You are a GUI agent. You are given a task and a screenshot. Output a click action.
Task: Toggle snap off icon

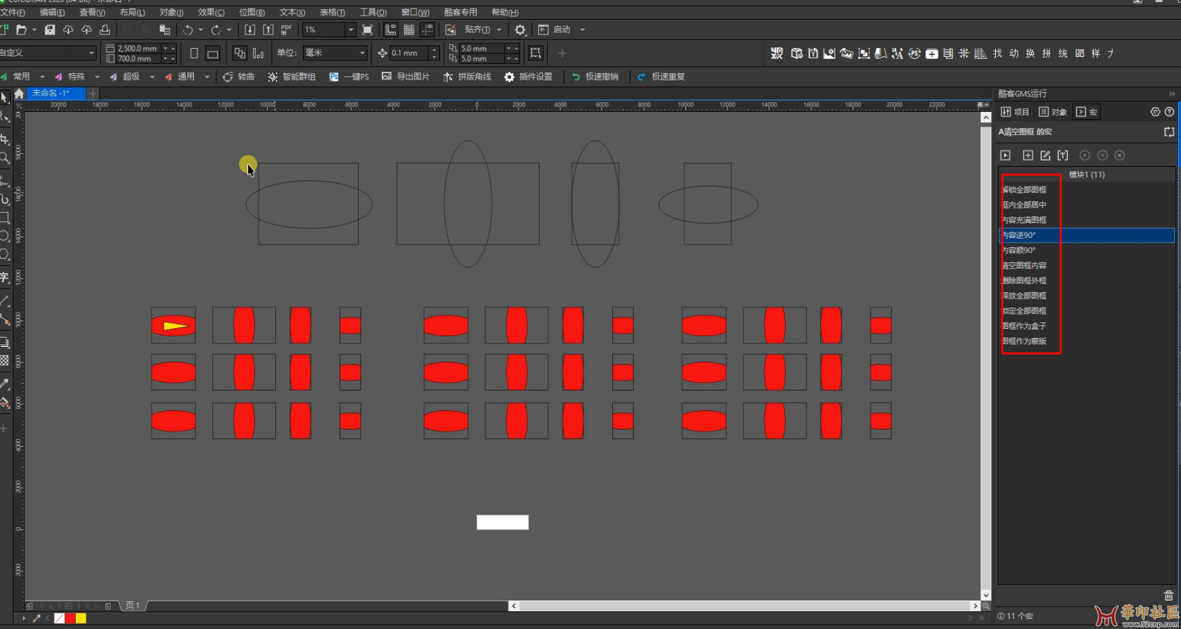(450, 30)
